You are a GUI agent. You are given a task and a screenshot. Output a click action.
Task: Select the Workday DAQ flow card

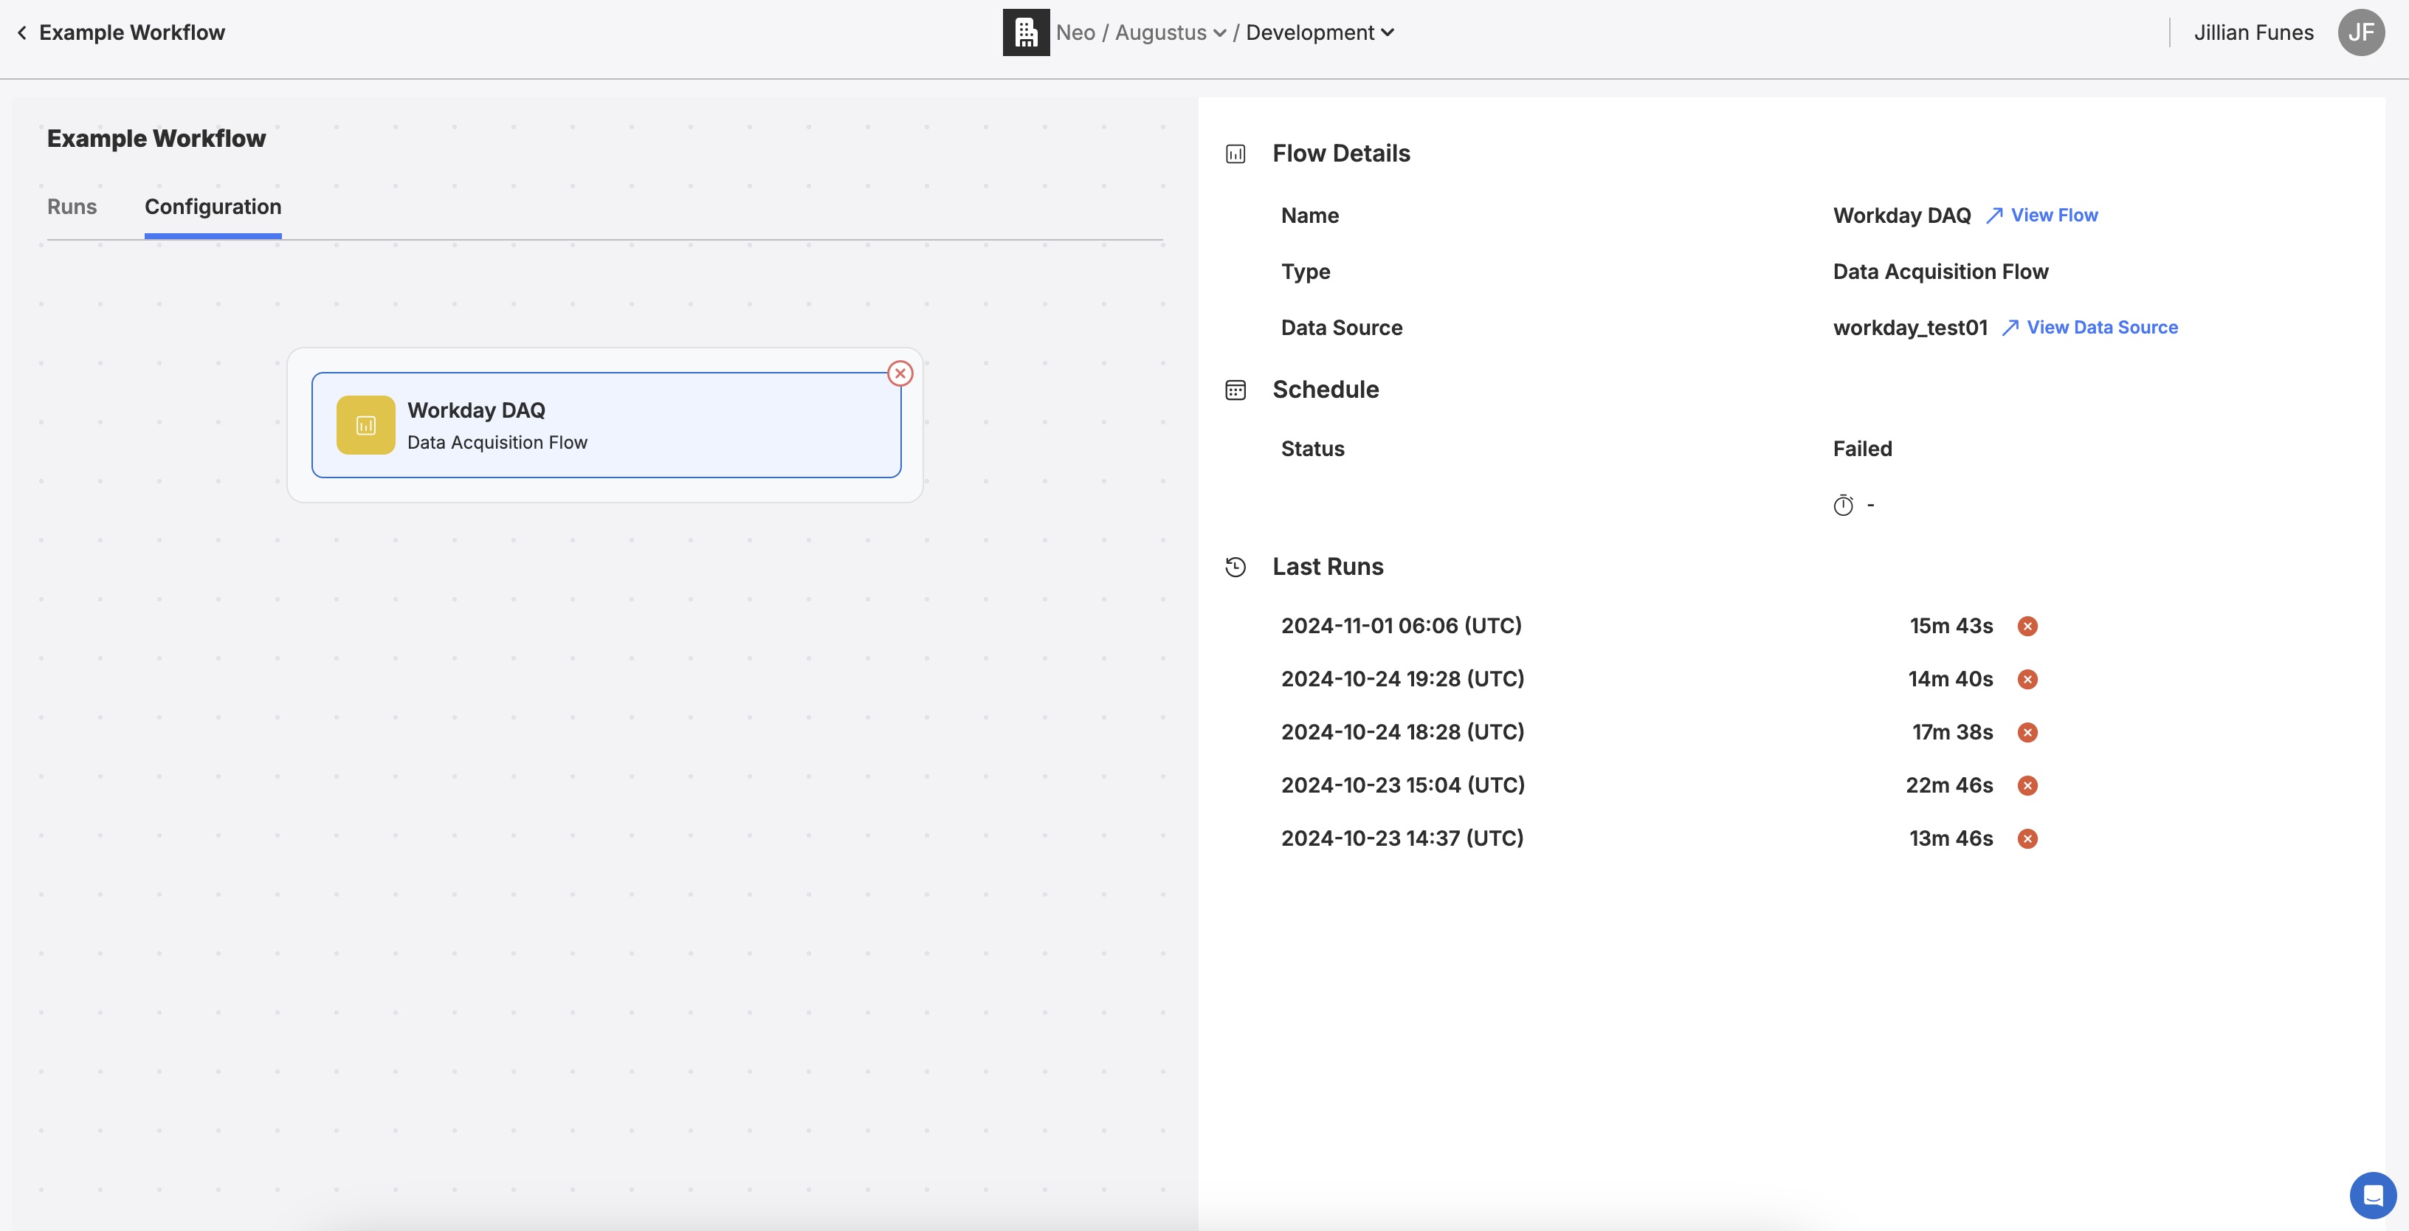point(606,426)
